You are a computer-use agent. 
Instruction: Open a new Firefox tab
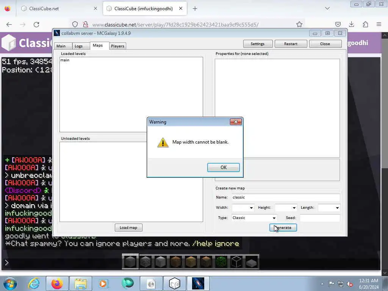point(195,9)
